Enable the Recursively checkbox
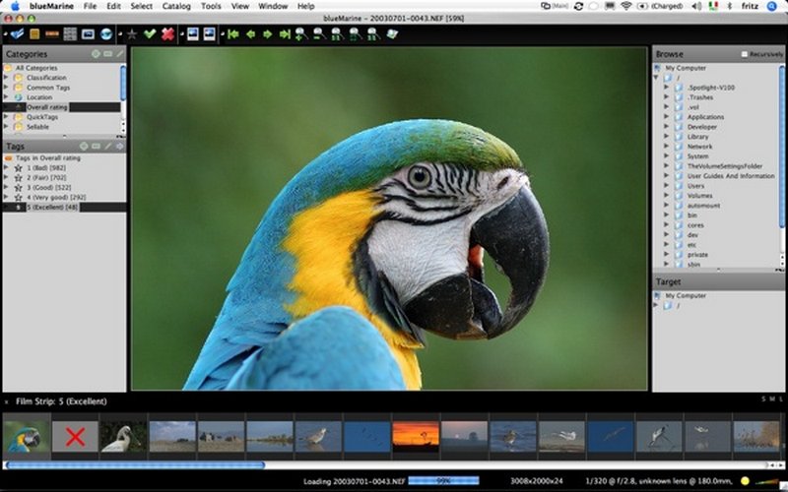The width and height of the screenshot is (788, 492). [745, 54]
